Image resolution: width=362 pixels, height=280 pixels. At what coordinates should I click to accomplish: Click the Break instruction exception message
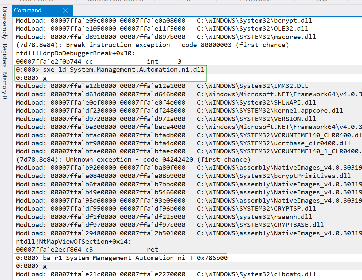(x=152, y=45)
